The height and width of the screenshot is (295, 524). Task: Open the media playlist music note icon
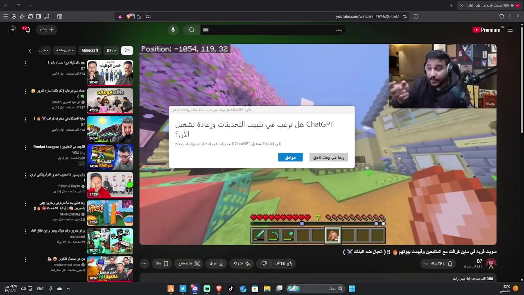click(47, 16)
